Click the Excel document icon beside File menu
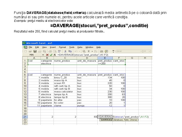Viewport: 182px width, 137px height. (x=25, y=47)
